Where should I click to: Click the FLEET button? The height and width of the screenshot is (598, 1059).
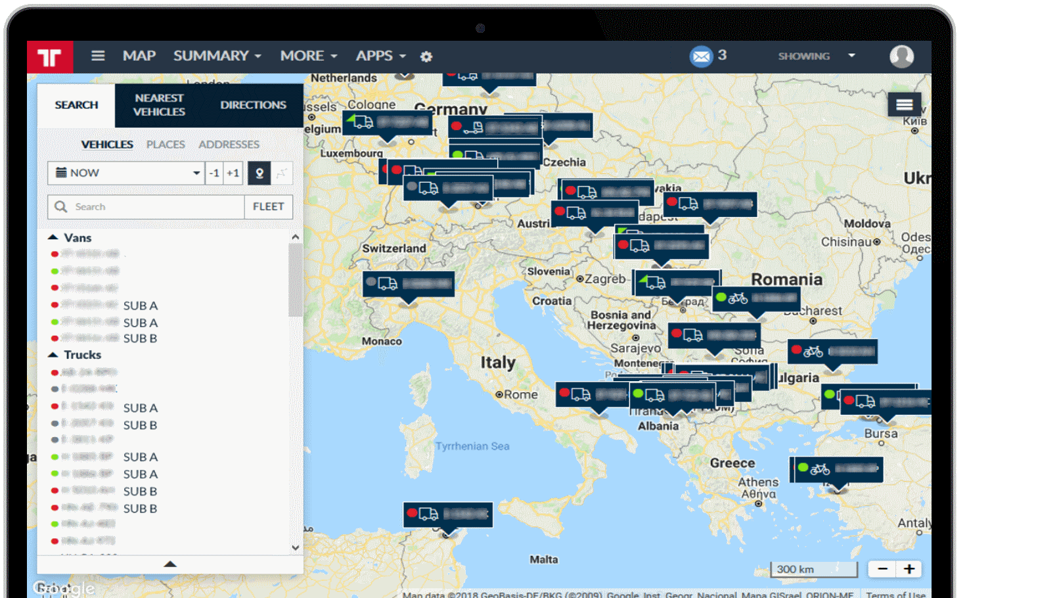click(269, 206)
